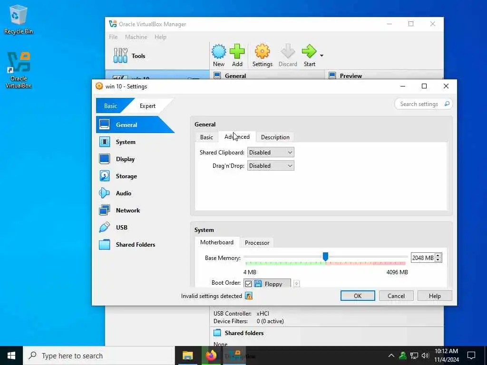Show hidden system tray icons
This screenshot has width=487, height=365.
(x=391, y=355)
